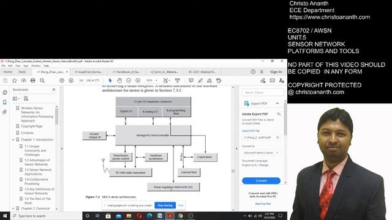Go to previous page arrow icon

[62, 80]
